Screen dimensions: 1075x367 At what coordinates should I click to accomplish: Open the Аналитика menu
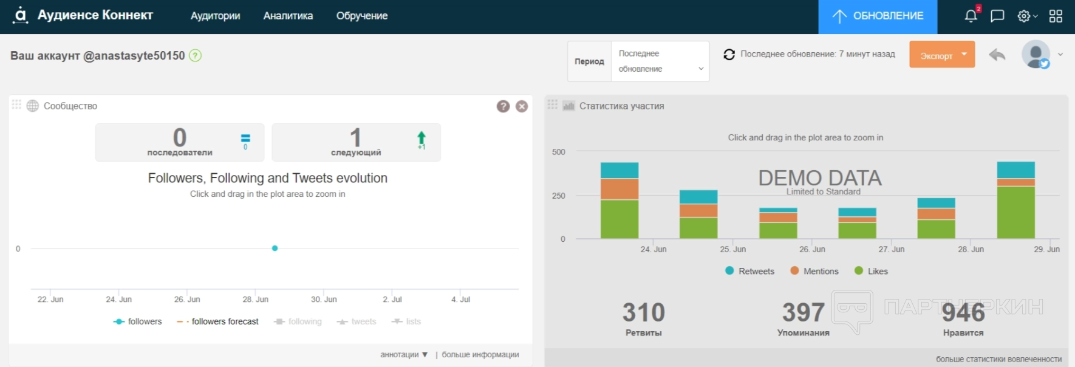(x=288, y=16)
